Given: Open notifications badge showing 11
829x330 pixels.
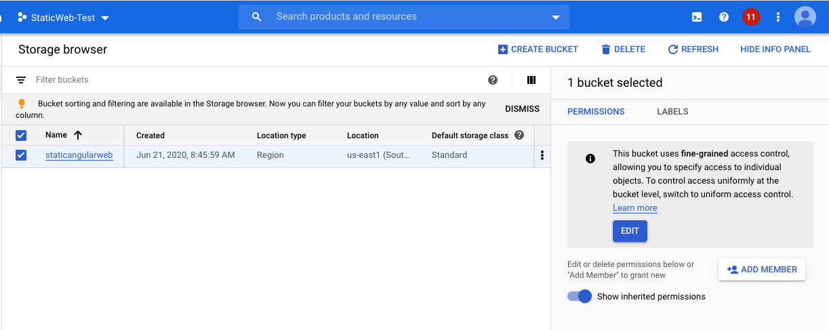Looking at the screenshot, I should pos(750,17).
